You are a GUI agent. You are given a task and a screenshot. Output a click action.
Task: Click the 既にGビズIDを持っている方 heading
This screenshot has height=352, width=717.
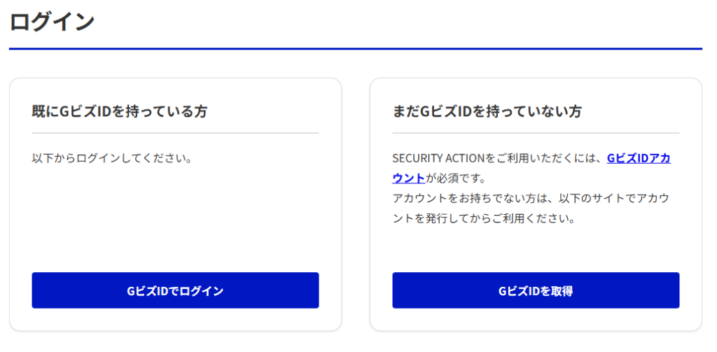(x=119, y=111)
